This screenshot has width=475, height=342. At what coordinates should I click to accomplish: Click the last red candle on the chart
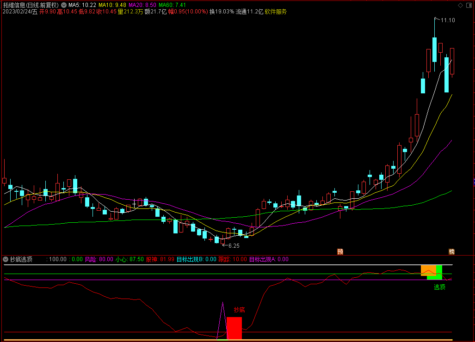(x=452, y=61)
